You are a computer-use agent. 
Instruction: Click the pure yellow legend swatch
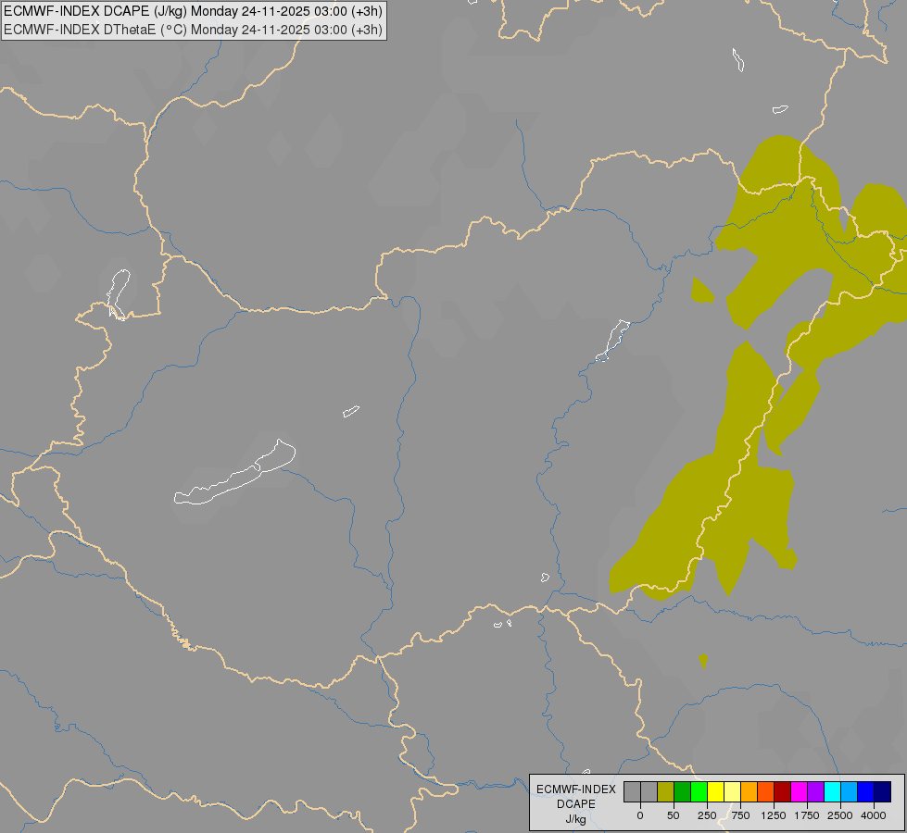pos(716,791)
